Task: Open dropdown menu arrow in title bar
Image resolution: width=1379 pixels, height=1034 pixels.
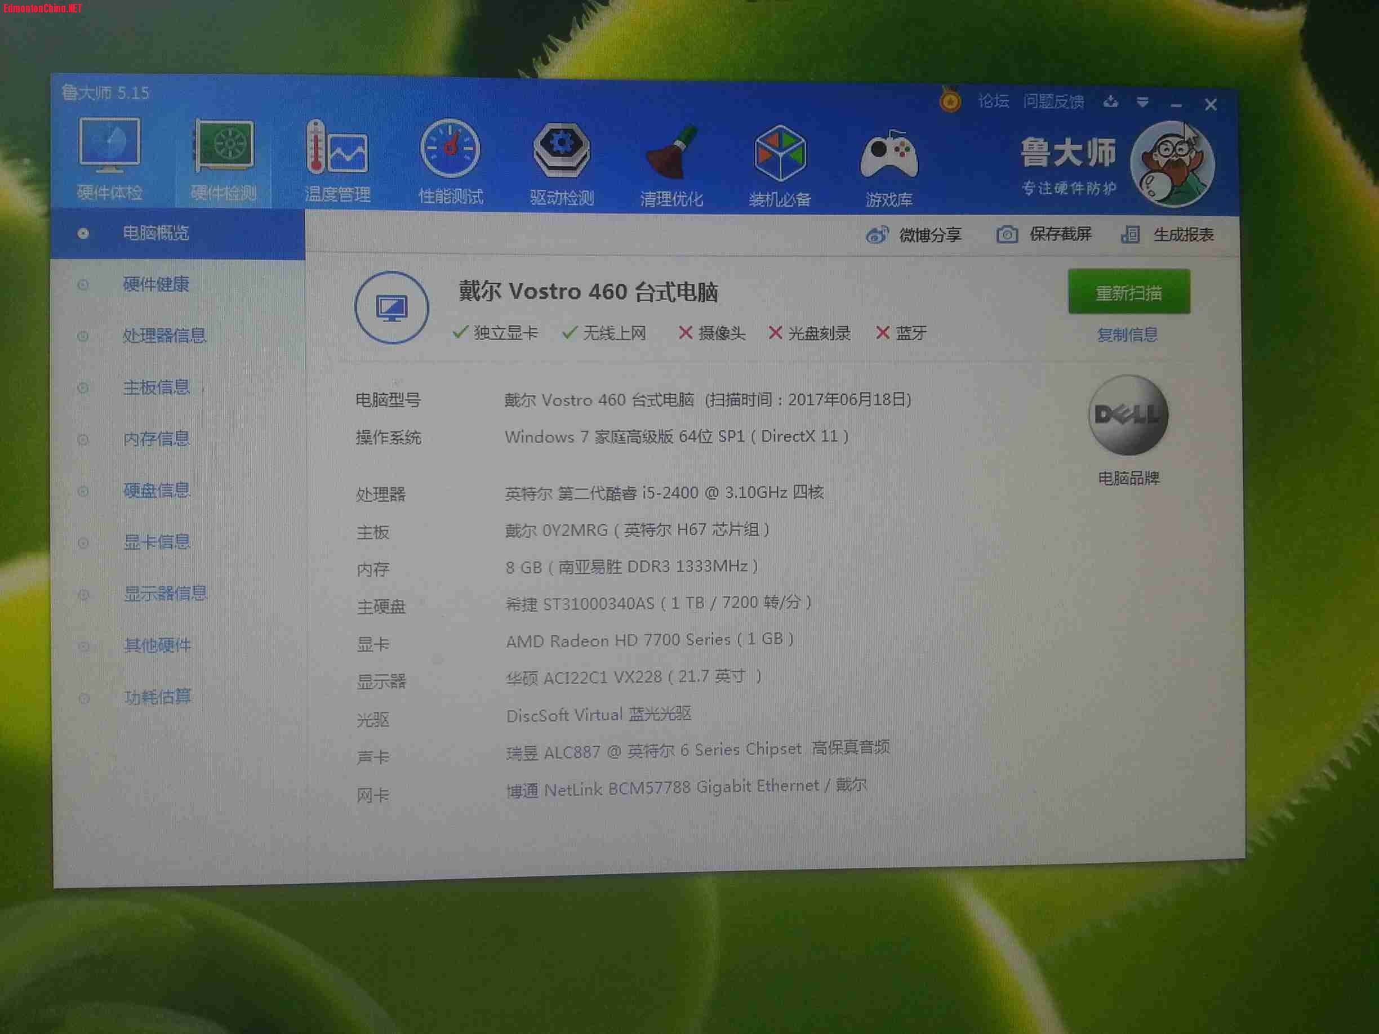Action: (1142, 102)
